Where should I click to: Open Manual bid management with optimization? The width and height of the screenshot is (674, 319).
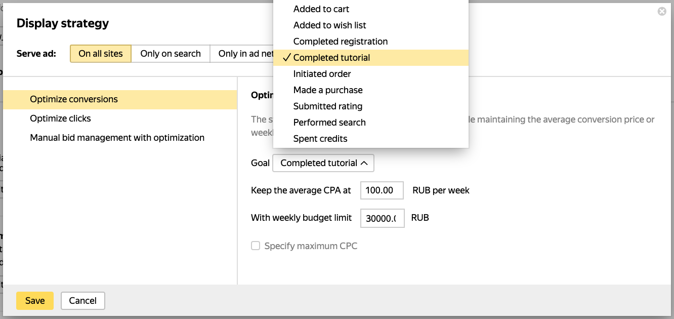(117, 138)
